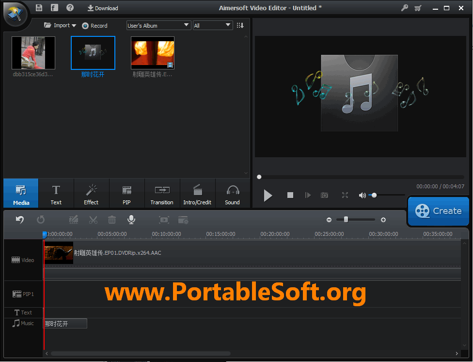Select the 射雕英雄传 video thumbnail
473x362 pixels.
pyautogui.click(x=153, y=53)
